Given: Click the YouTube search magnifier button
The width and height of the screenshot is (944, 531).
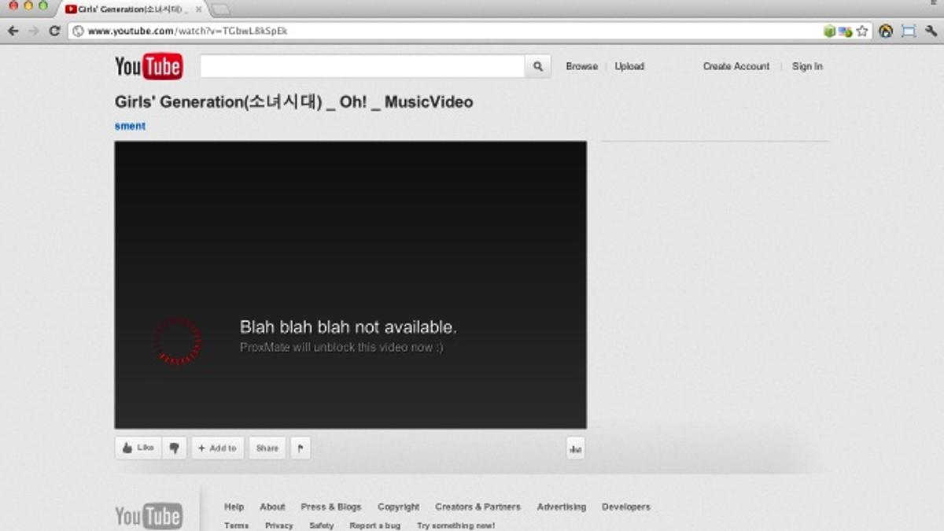Looking at the screenshot, I should coord(538,67).
